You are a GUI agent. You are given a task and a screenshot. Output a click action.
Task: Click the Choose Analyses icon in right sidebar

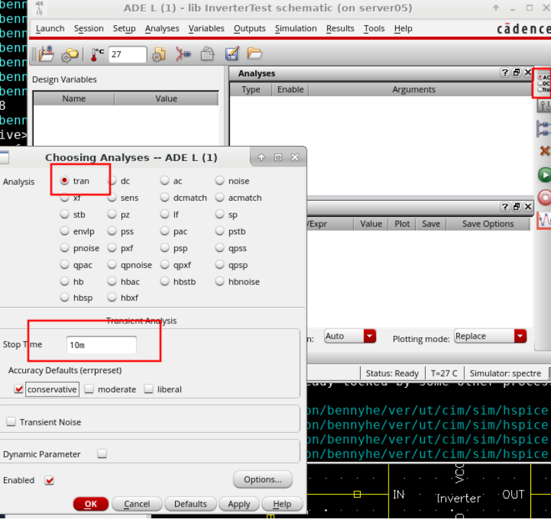[544, 84]
